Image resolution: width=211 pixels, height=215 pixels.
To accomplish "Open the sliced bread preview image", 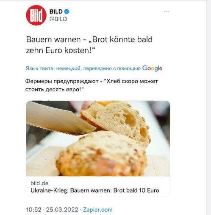I will pos(98,139).
